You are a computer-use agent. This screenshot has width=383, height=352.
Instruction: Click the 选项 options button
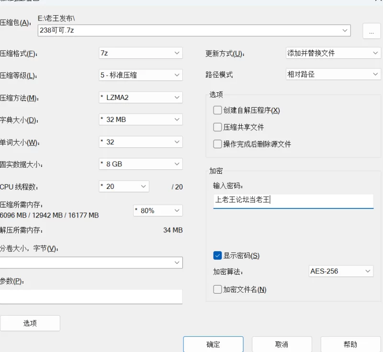point(30,323)
